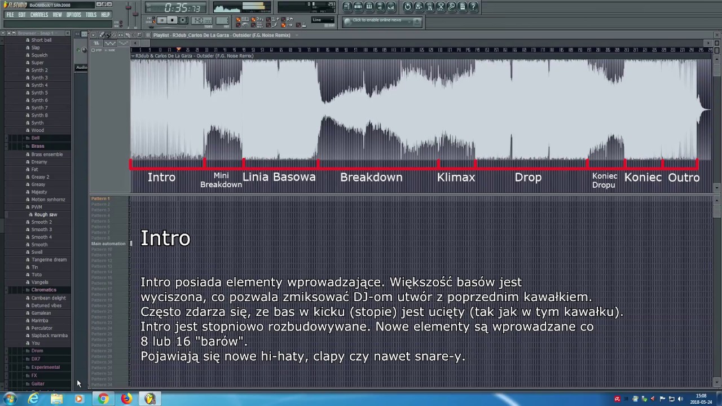Open the audio editor scissors icon
Screen dimensions: 722x406
(x=441, y=7)
